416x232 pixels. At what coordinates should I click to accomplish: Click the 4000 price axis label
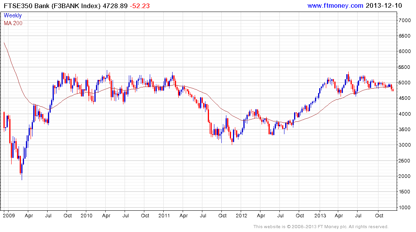click(x=405, y=114)
